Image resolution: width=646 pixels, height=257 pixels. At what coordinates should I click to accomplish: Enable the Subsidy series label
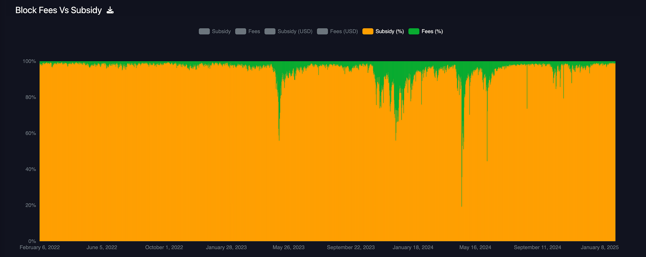coord(221,31)
